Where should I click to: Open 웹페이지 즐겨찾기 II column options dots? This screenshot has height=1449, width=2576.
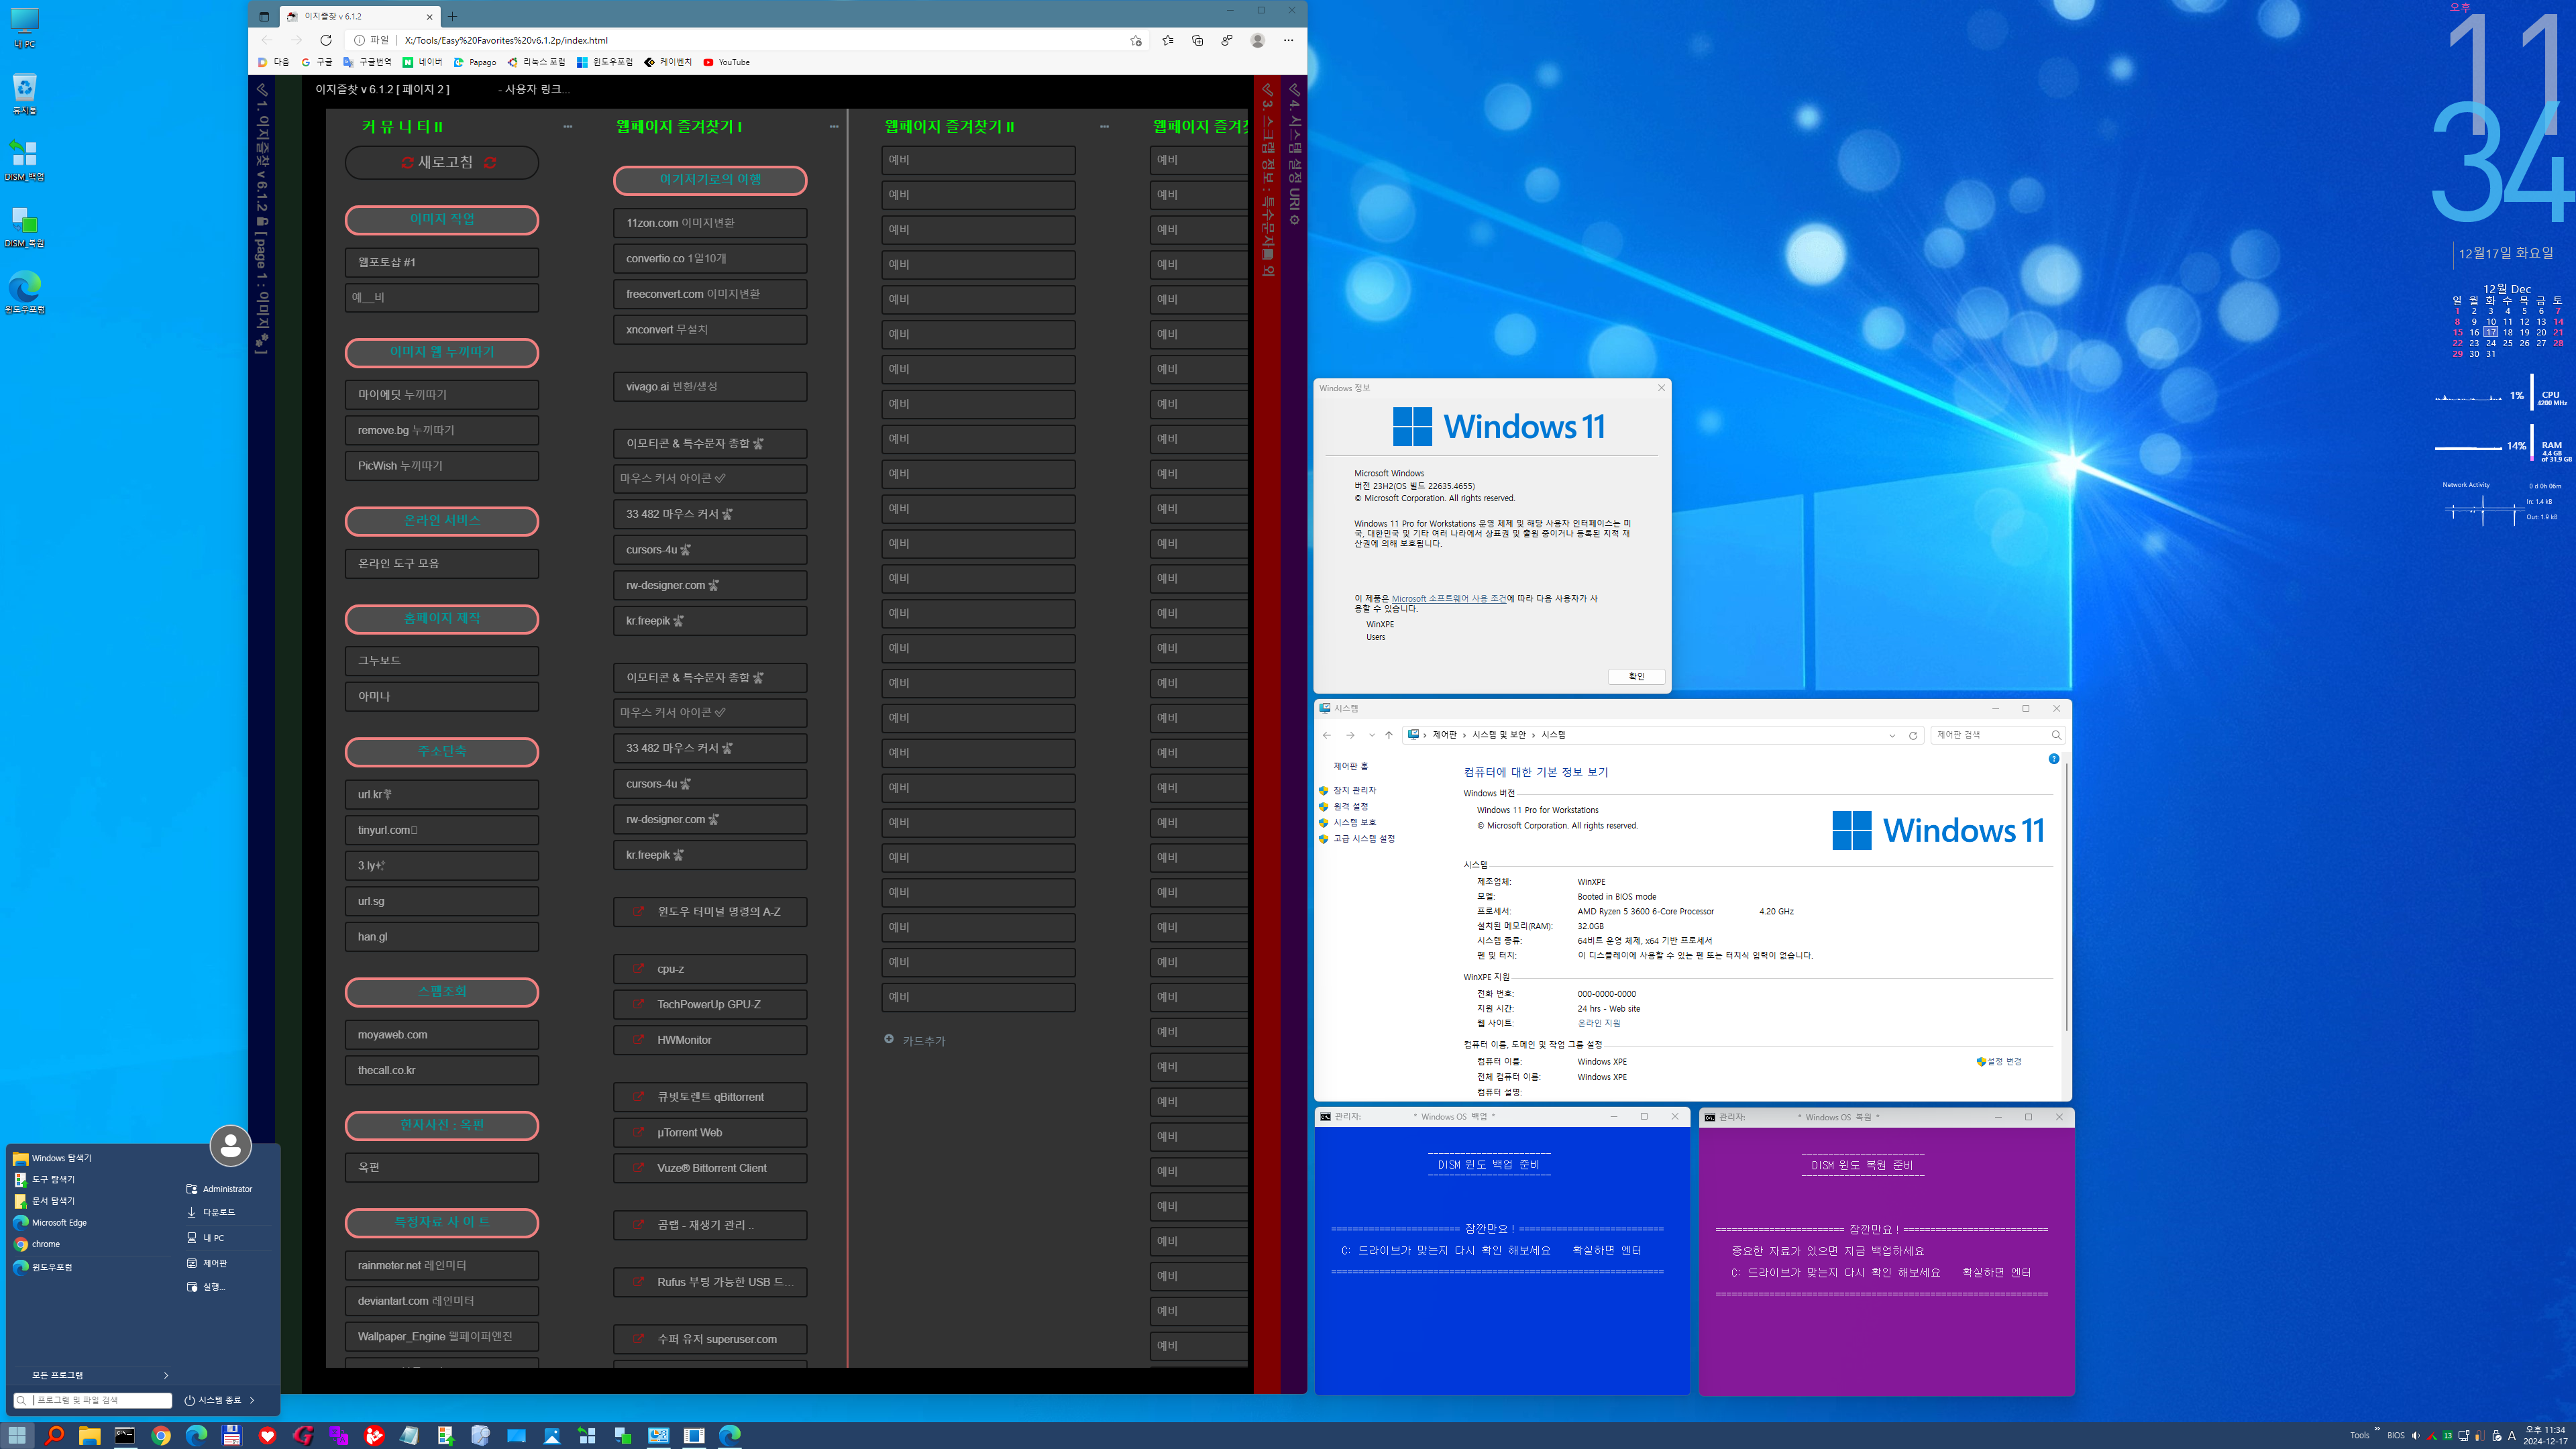[1104, 127]
